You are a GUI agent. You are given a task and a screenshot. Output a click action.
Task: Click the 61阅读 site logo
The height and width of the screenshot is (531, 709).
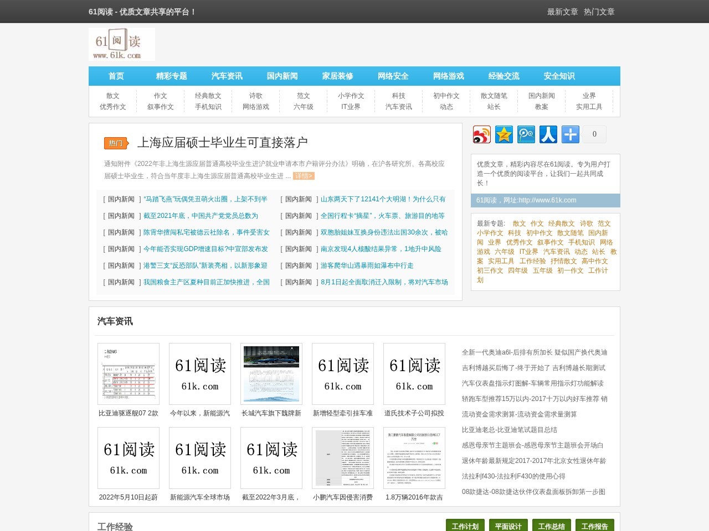(x=121, y=44)
